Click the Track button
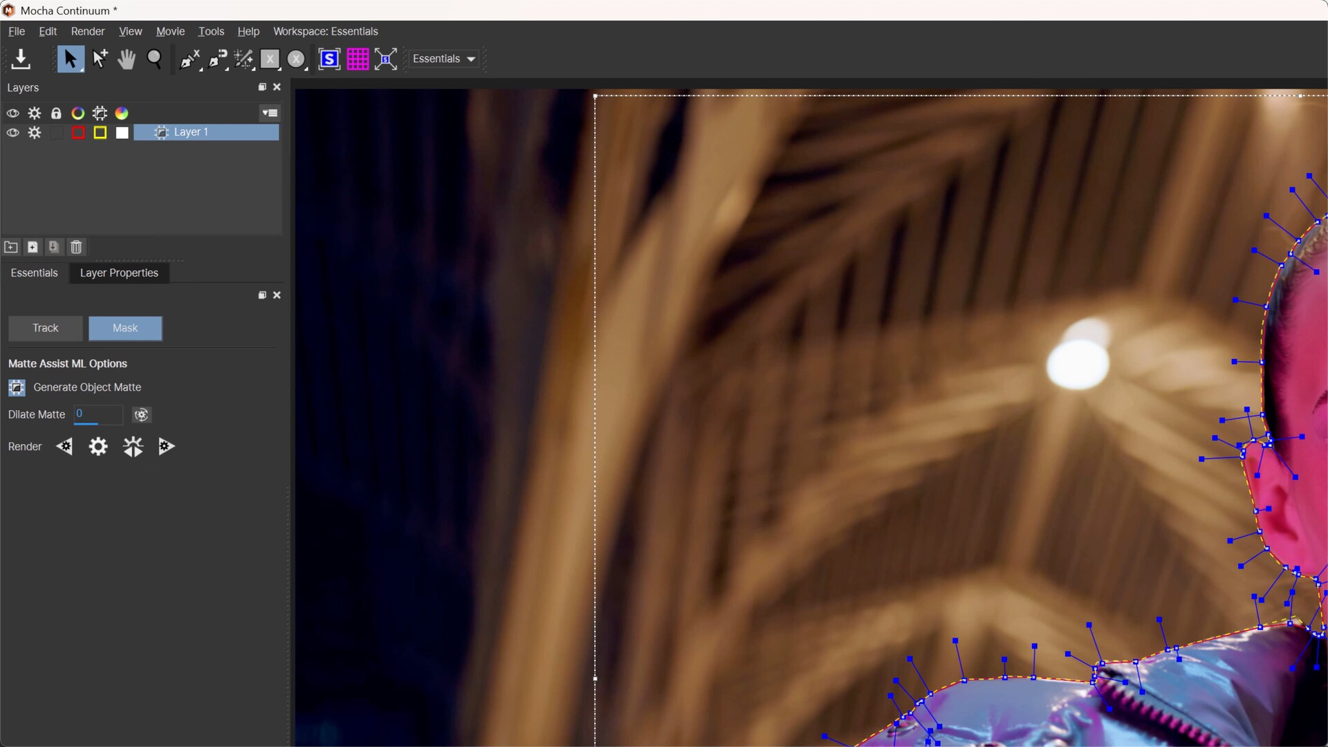This screenshot has width=1328, height=747. coord(46,328)
